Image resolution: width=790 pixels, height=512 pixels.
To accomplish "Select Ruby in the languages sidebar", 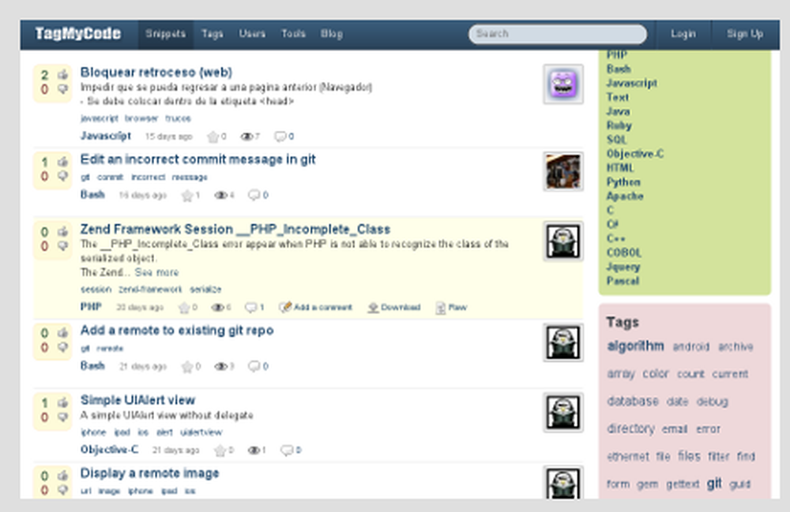I will (x=619, y=125).
